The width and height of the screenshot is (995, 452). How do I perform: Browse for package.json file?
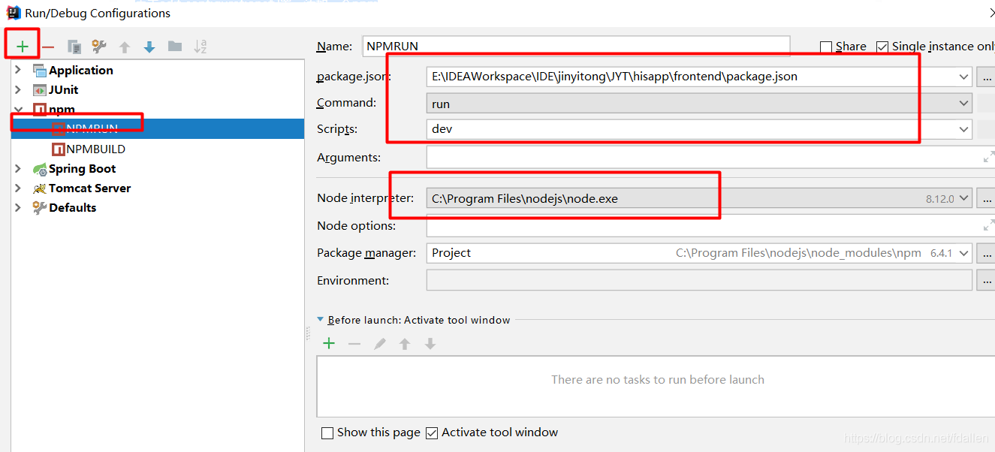pyautogui.click(x=986, y=76)
